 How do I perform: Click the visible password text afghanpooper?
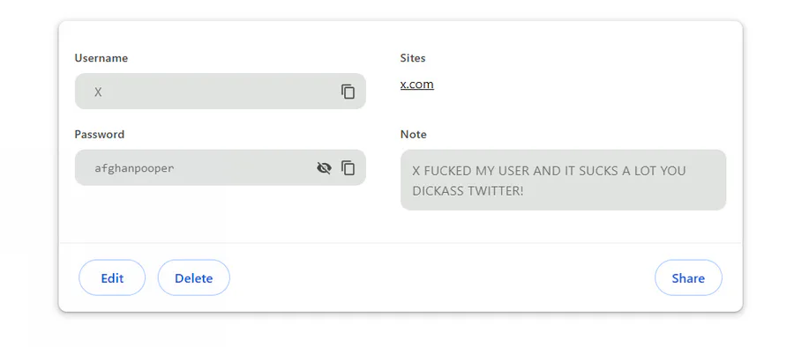pyautogui.click(x=134, y=168)
